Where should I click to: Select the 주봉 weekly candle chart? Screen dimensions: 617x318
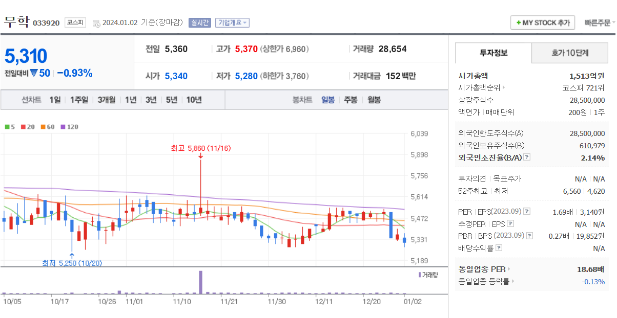(x=351, y=100)
